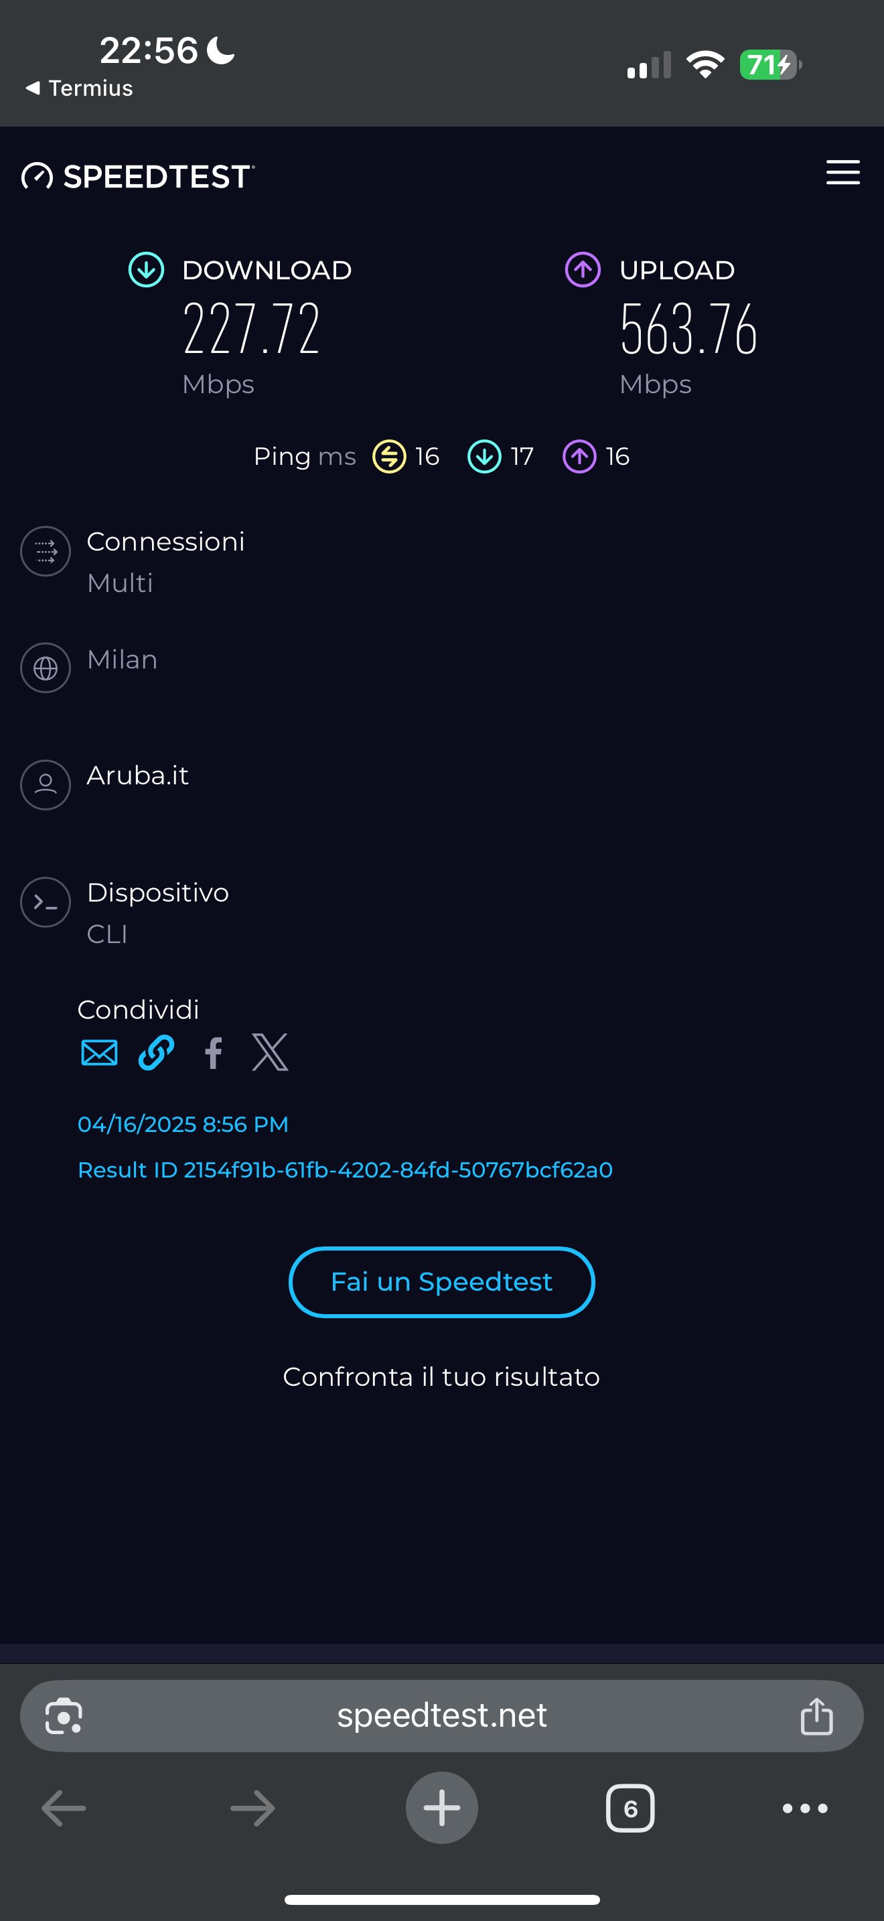Screen dimensions: 884x1921
Task: Return to the Termius app
Action: point(80,88)
